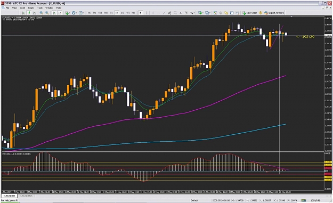Select the equidistant channel tool

[x=169, y=13]
